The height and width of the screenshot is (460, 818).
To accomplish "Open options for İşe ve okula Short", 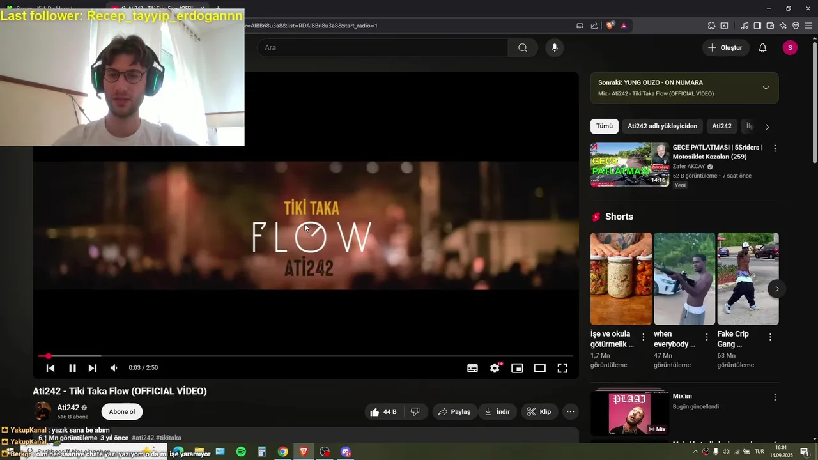I will 644,337.
